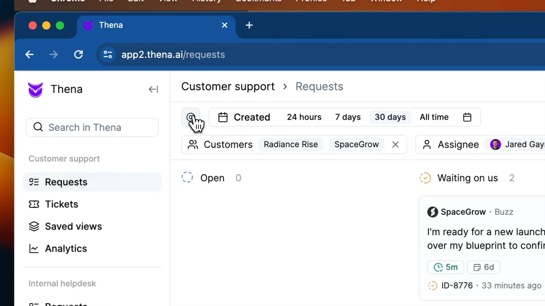Click the site settings icon in address bar

pos(108,54)
